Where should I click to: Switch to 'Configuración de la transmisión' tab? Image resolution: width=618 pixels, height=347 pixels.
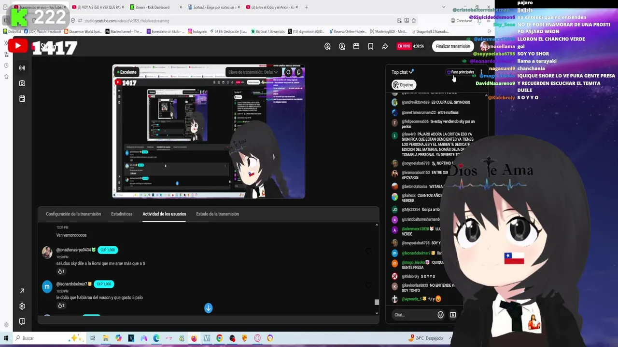[x=73, y=214]
